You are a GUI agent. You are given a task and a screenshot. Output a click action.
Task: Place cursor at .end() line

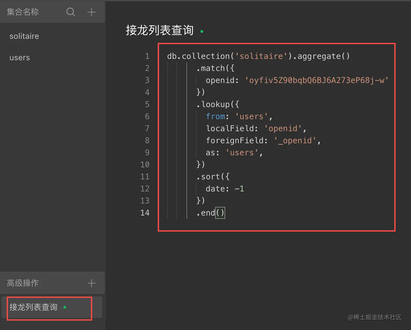tap(211, 213)
